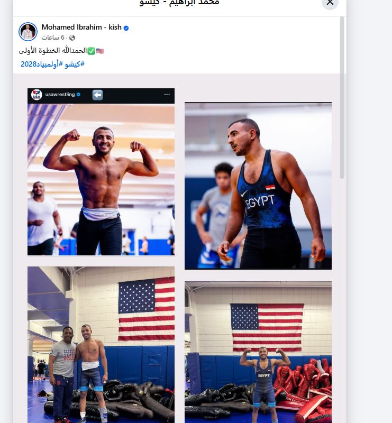This screenshot has height=423, width=392.
Task: Click the vertical scrollbar of the post dialog
Action: click(x=342, y=98)
